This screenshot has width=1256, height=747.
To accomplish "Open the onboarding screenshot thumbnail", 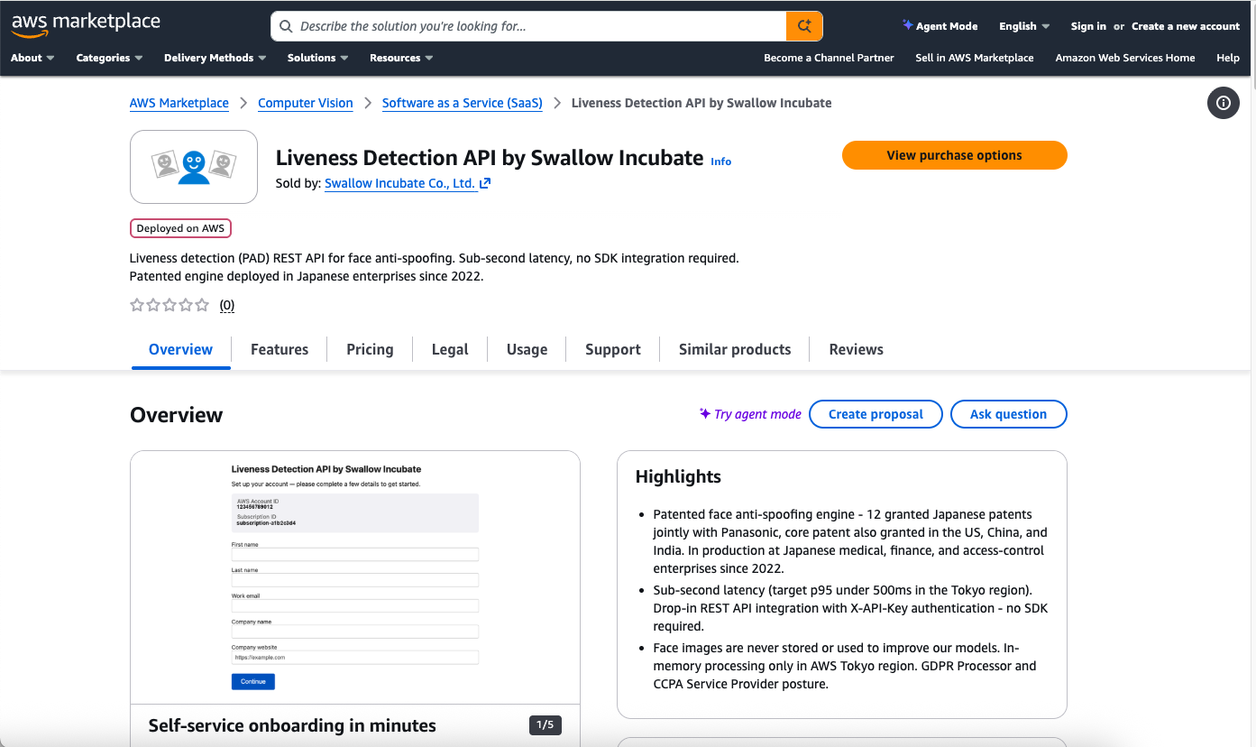I will click(355, 577).
